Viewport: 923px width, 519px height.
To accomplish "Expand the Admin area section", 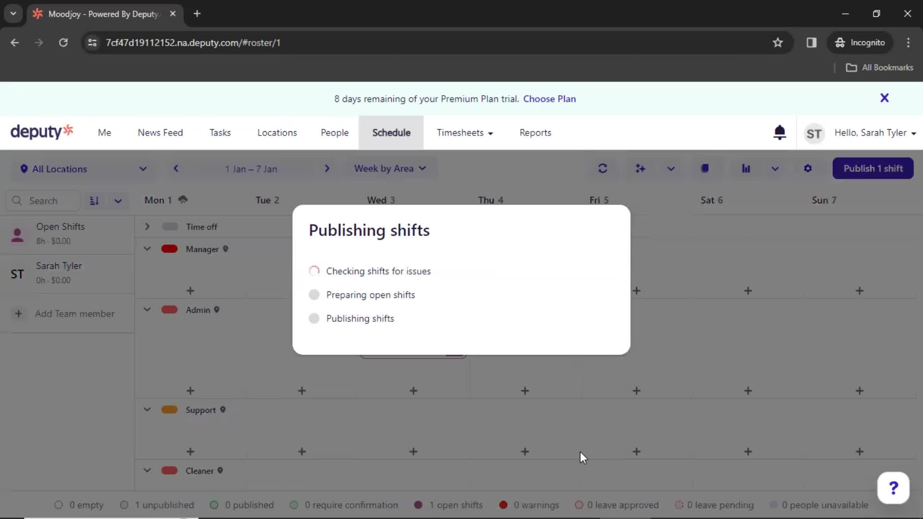I will (147, 310).
